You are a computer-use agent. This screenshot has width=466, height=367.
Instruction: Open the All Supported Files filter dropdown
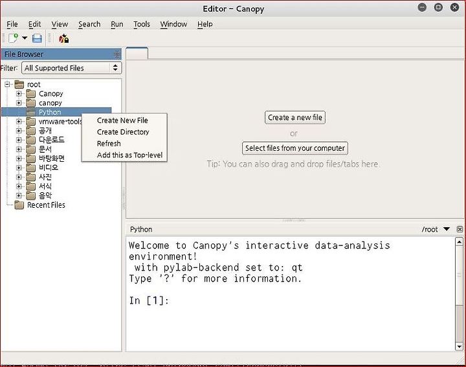pyautogui.click(x=71, y=68)
